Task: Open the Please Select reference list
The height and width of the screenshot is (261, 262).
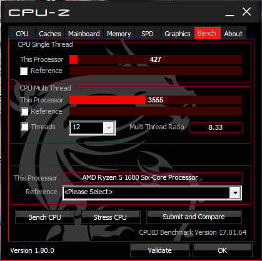Action: 152,193
